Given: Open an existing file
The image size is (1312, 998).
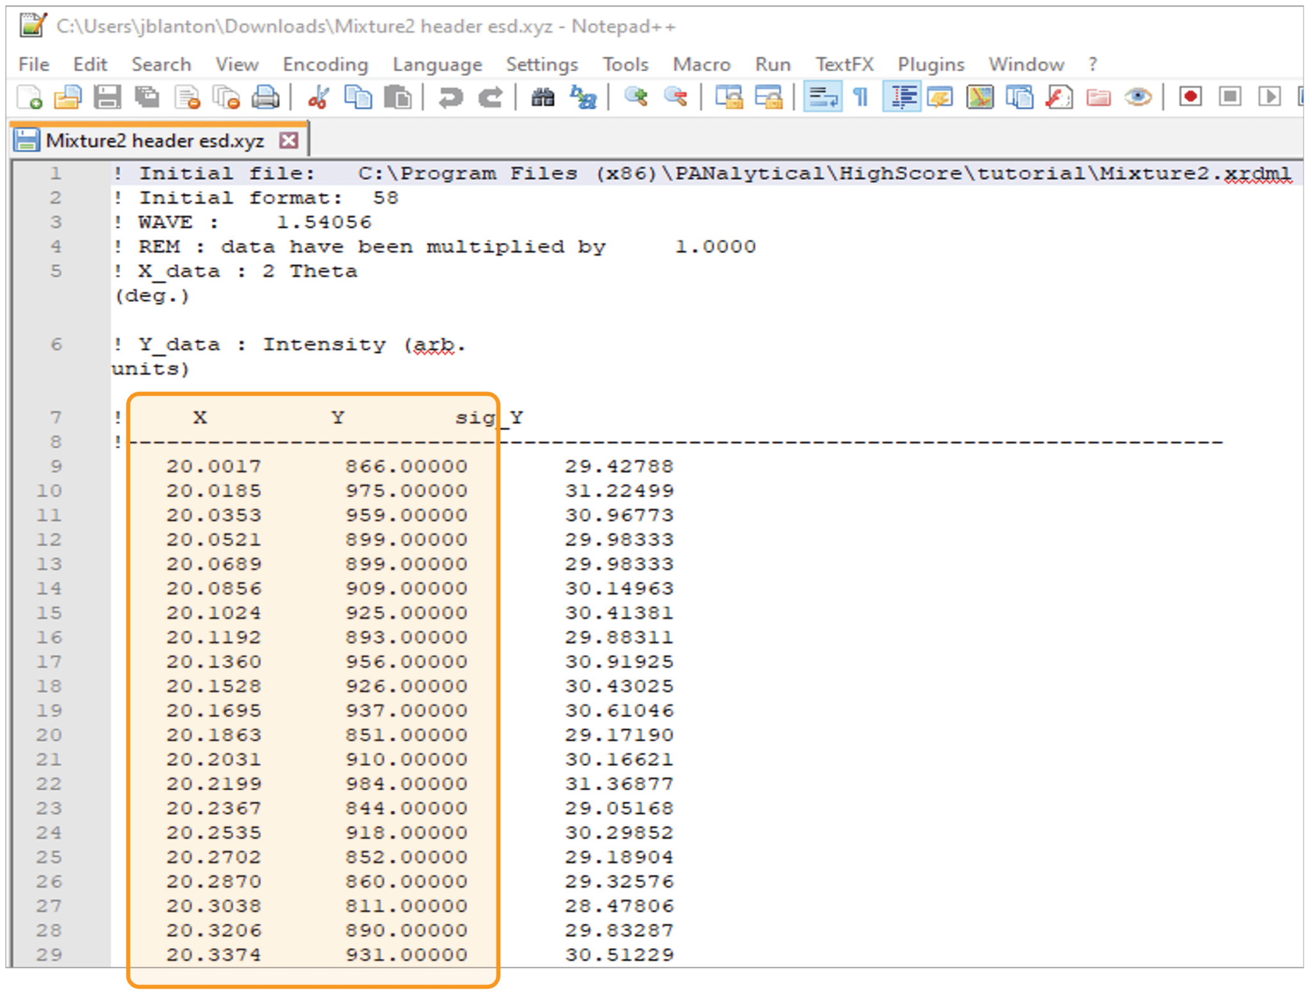Looking at the screenshot, I should 68,97.
